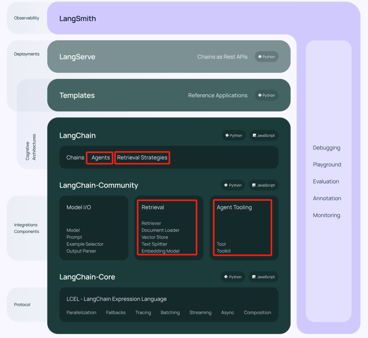Click the JavaScript badge next to LangChain-Community
The height and width of the screenshot is (338, 368).
tap(263, 185)
